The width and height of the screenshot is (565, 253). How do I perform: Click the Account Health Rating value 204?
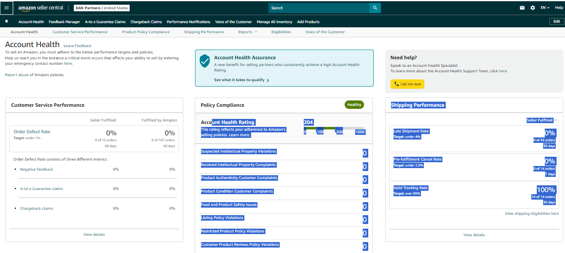(x=308, y=122)
